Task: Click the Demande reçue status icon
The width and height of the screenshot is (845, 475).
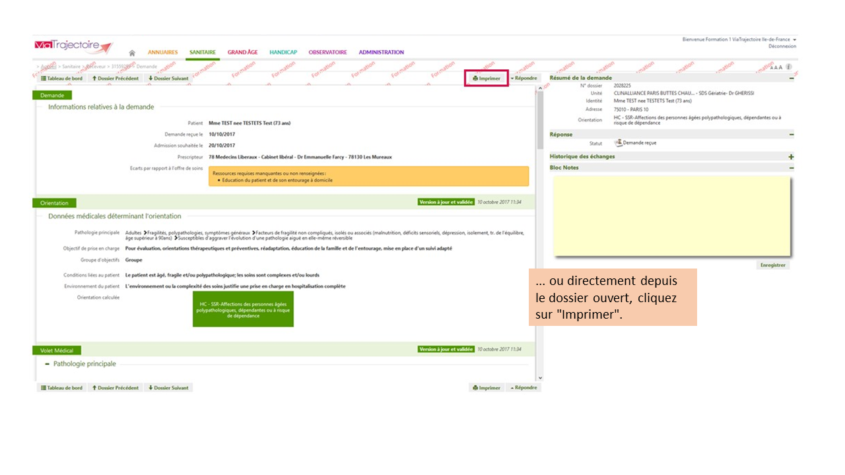Action: [618, 142]
